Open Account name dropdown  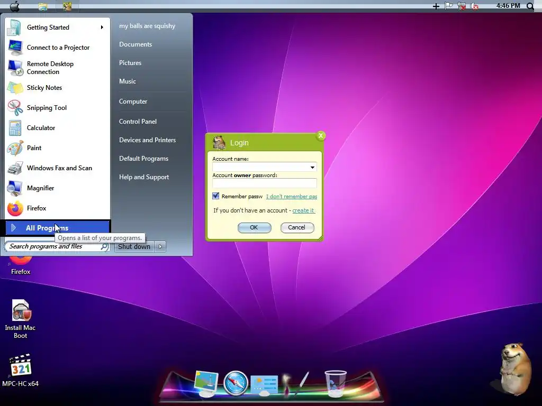click(x=312, y=167)
